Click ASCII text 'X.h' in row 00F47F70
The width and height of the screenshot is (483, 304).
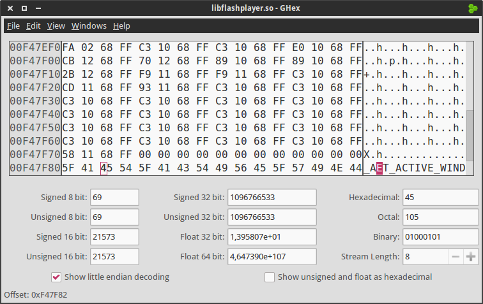(373, 155)
